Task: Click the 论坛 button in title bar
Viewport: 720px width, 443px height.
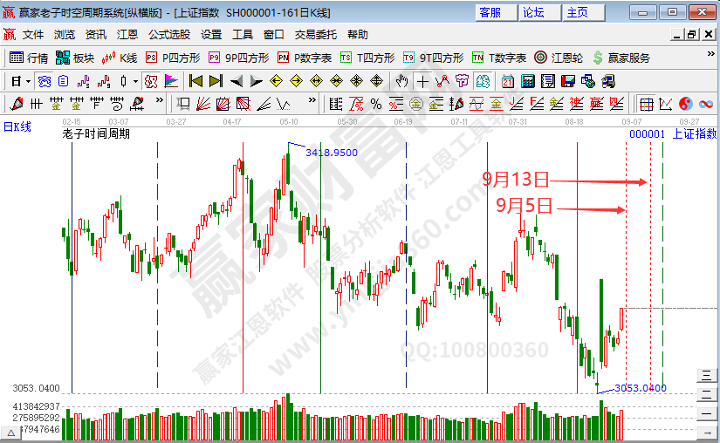Action: coord(533,12)
